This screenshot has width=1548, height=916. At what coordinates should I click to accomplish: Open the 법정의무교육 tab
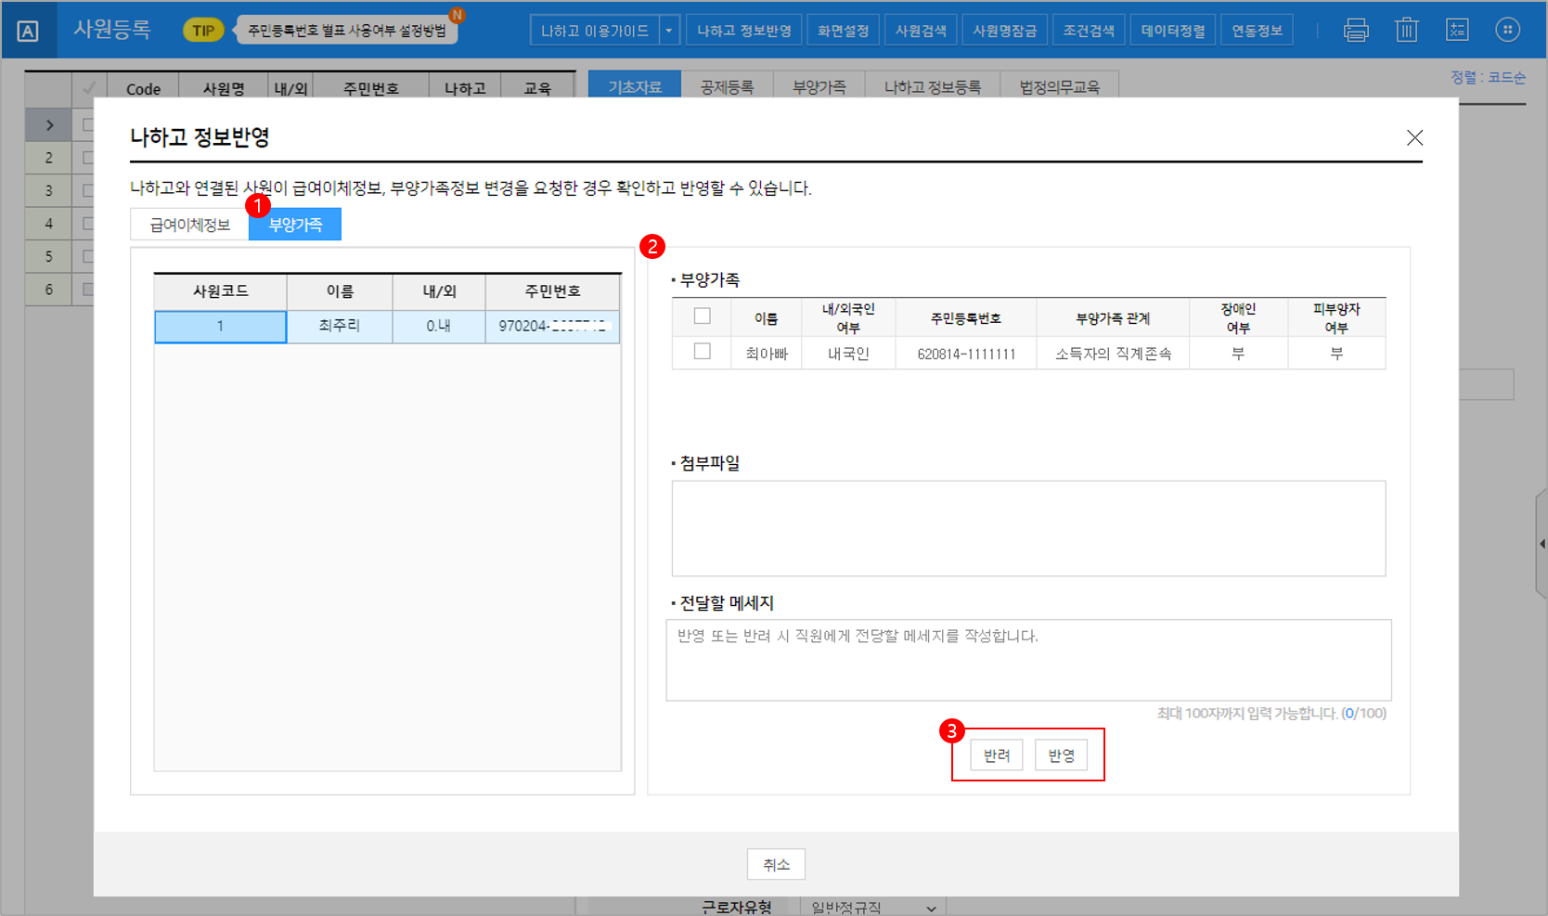(1059, 86)
